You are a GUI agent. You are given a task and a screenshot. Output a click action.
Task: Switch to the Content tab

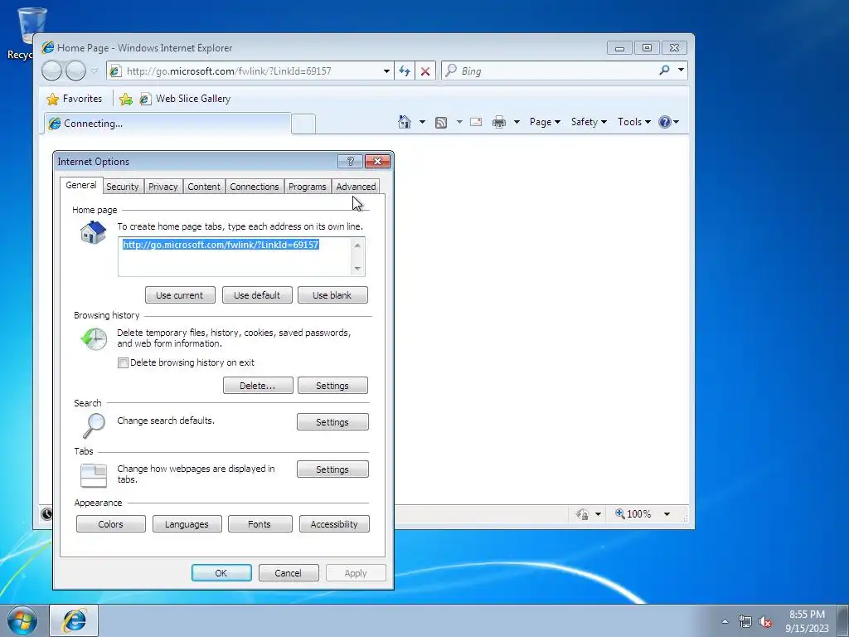click(204, 187)
